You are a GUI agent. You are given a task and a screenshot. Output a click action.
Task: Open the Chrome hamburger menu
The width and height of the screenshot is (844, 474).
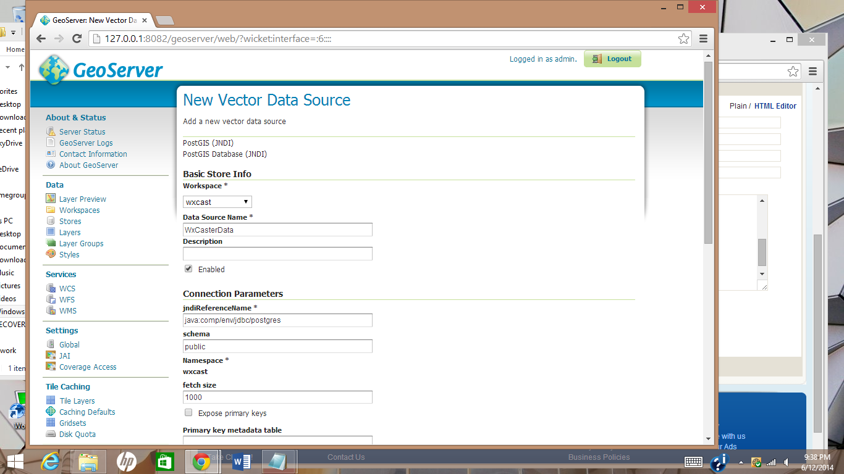(703, 38)
